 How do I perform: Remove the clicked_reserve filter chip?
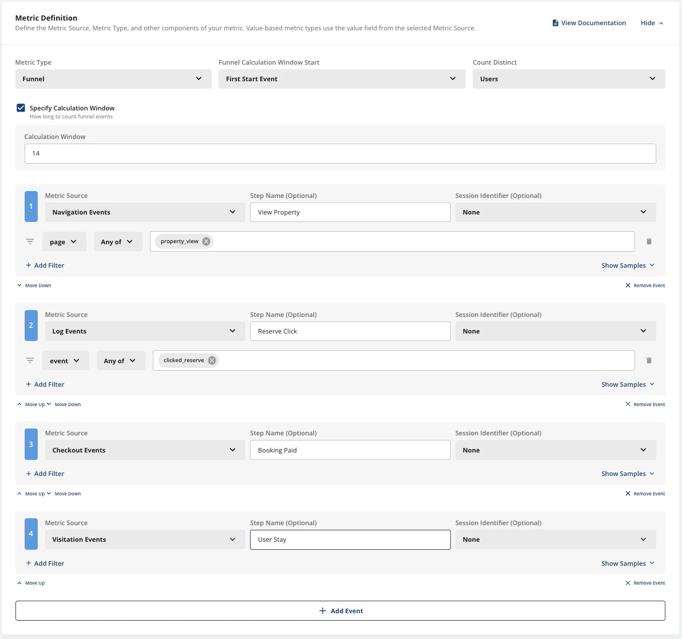(211, 360)
